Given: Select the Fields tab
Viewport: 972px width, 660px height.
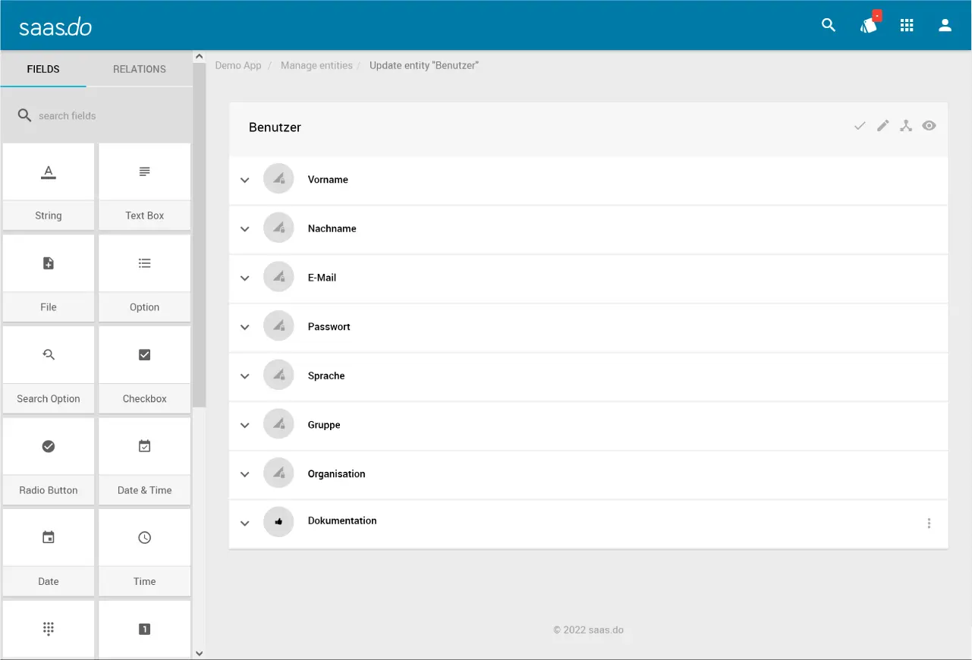Looking at the screenshot, I should tap(43, 69).
